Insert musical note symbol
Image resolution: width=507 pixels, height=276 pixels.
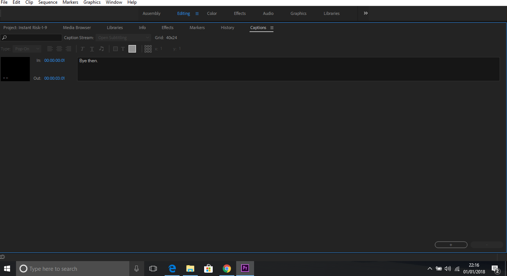tap(101, 49)
